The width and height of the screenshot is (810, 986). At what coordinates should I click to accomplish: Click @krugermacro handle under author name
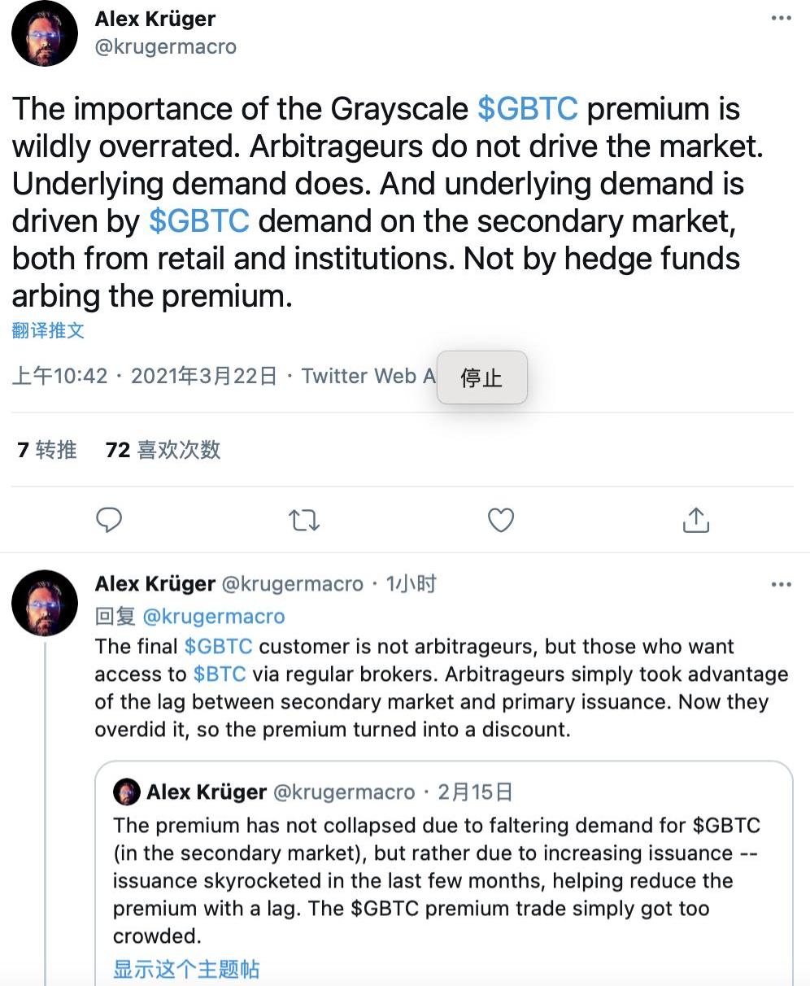[166, 46]
